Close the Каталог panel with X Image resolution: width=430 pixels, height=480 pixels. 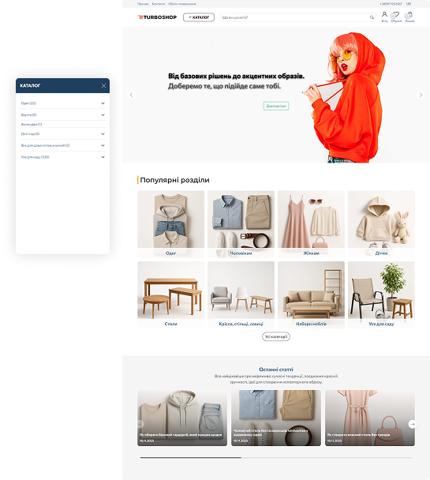coord(103,86)
